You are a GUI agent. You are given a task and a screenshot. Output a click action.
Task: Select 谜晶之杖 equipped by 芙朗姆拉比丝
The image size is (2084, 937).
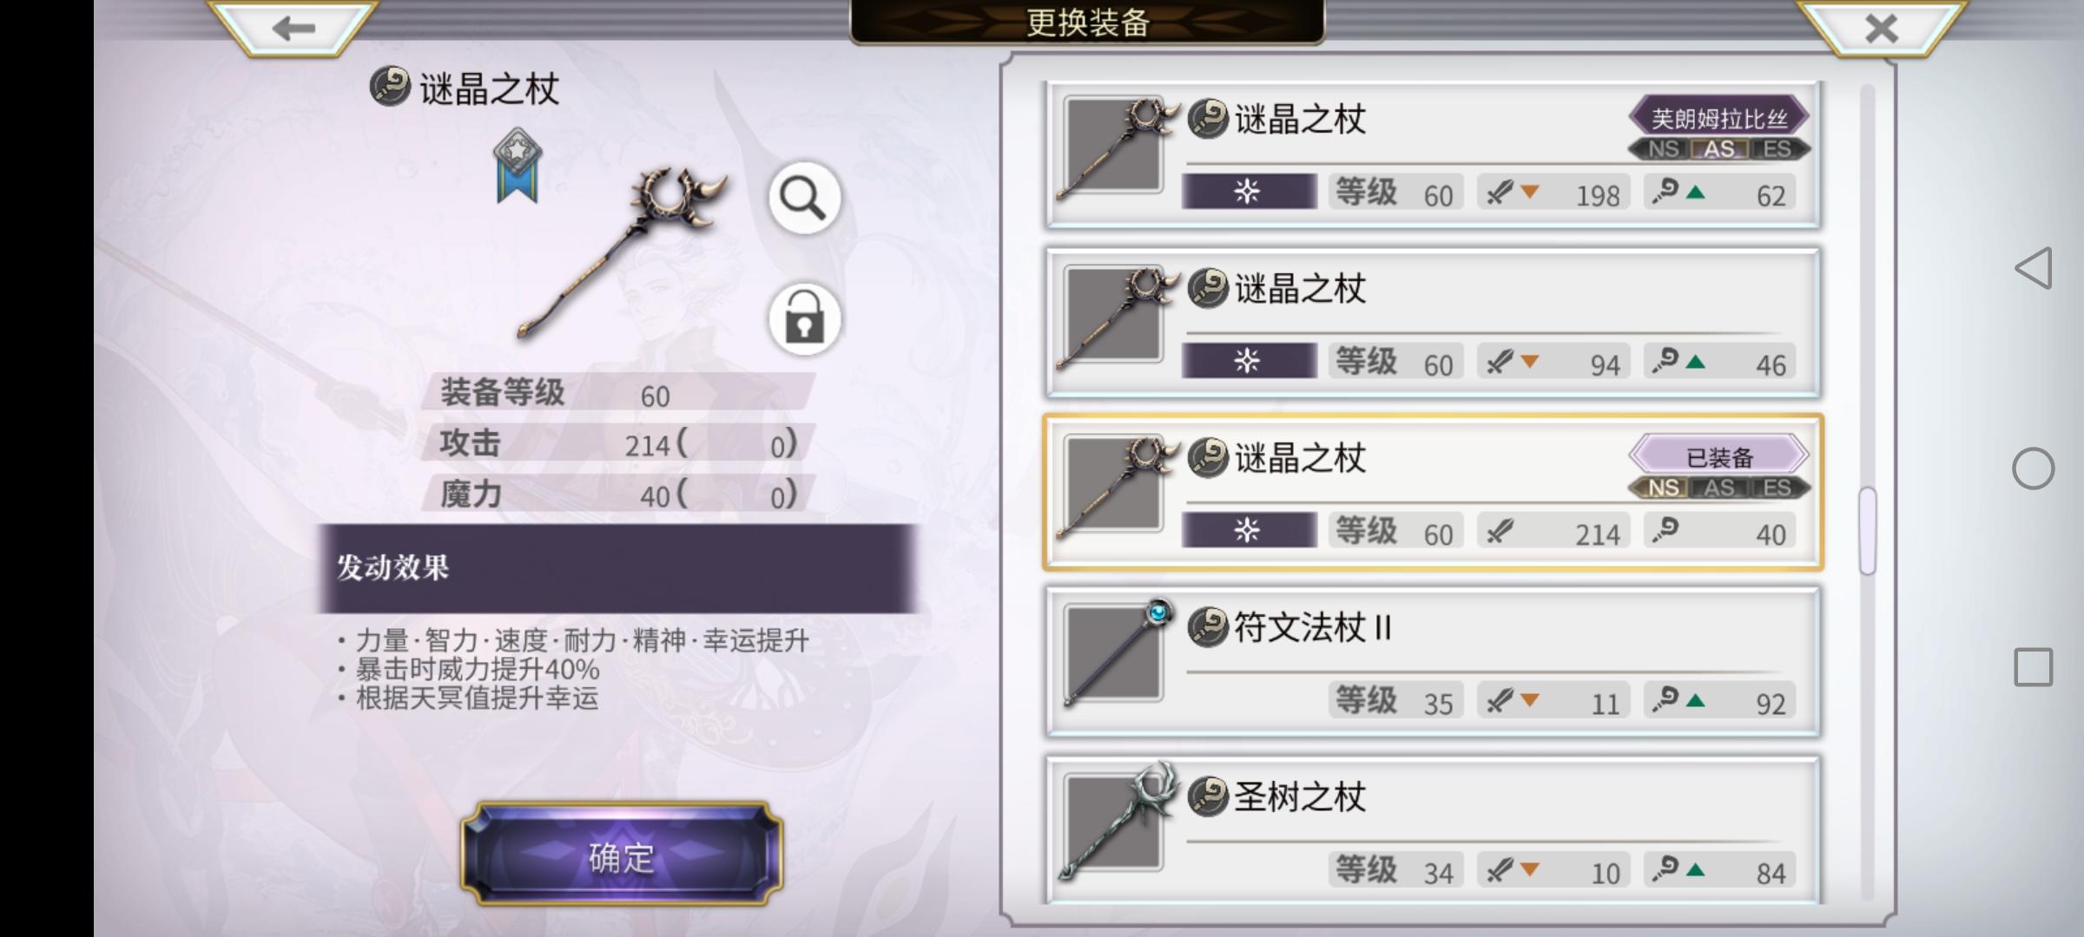(x=1433, y=154)
